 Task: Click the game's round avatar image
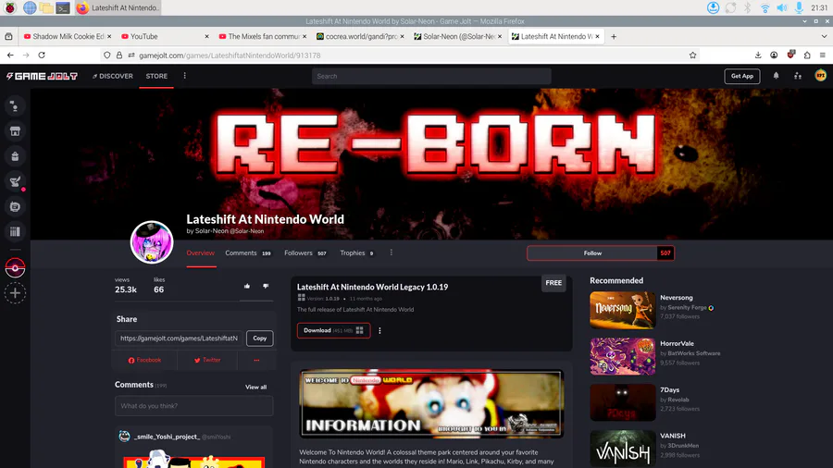pos(152,242)
